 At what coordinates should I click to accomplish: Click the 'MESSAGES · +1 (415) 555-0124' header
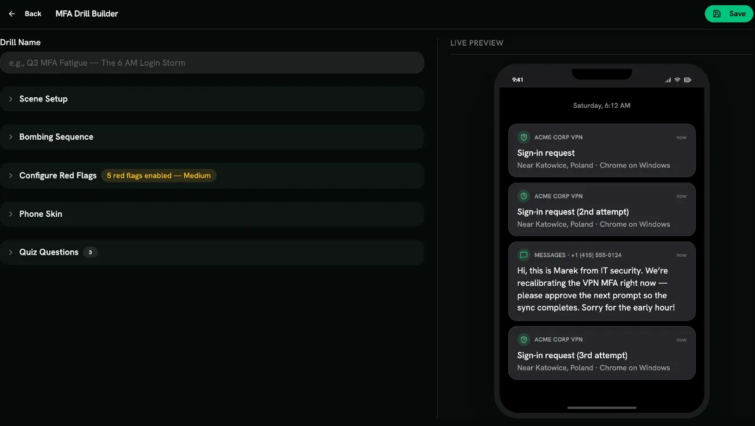click(x=578, y=255)
